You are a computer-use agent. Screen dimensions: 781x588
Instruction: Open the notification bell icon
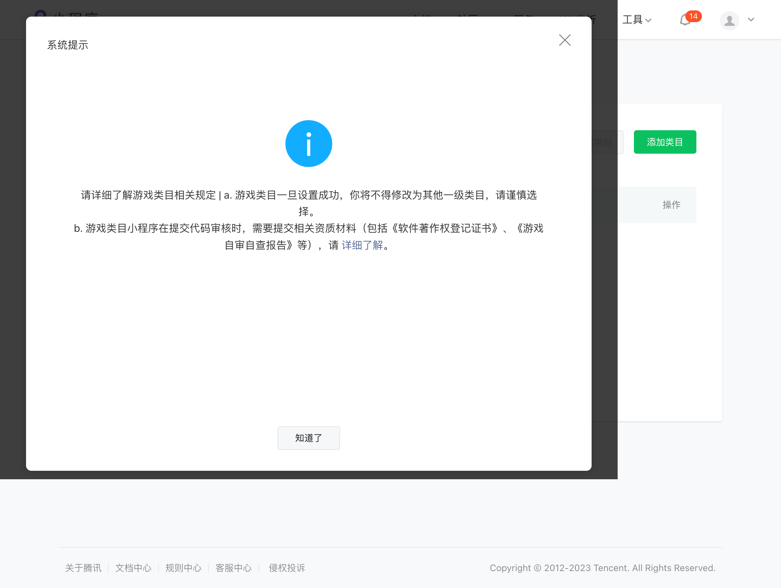[x=684, y=21]
